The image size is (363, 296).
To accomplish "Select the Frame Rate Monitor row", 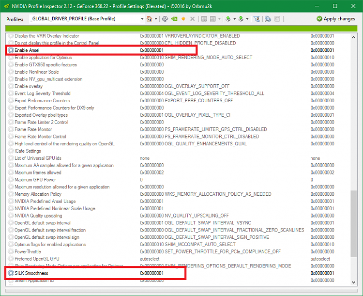I will (x=178, y=129).
